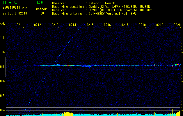The image size is (183, 116).
Task: Click the Receiving Location label
Action: coord(68,7)
